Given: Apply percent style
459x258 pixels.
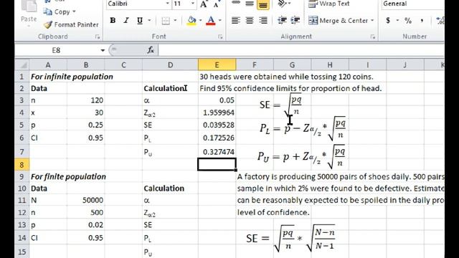Looking at the screenshot, I should tap(408, 21).
